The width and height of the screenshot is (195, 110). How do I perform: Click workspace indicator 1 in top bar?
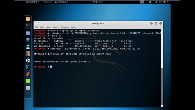pyautogui.click(x=142, y=2)
